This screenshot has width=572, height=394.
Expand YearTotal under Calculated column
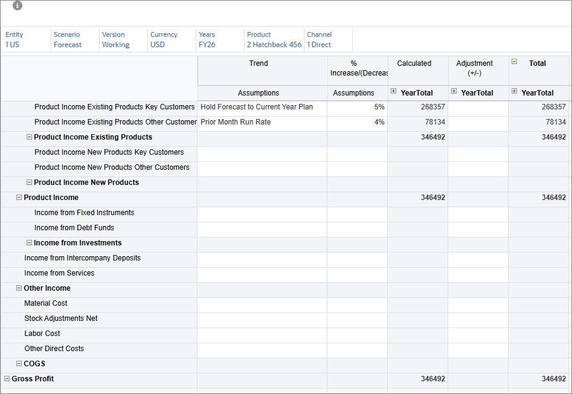pos(393,91)
